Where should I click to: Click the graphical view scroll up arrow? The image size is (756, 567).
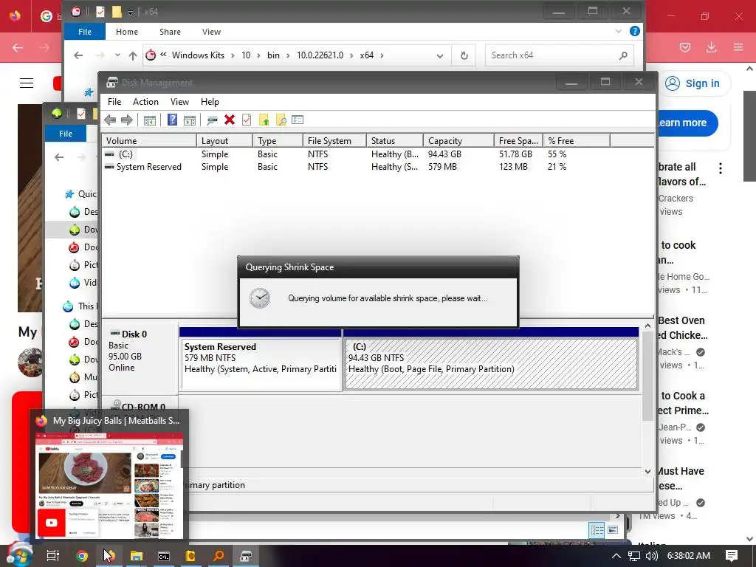(x=647, y=326)
